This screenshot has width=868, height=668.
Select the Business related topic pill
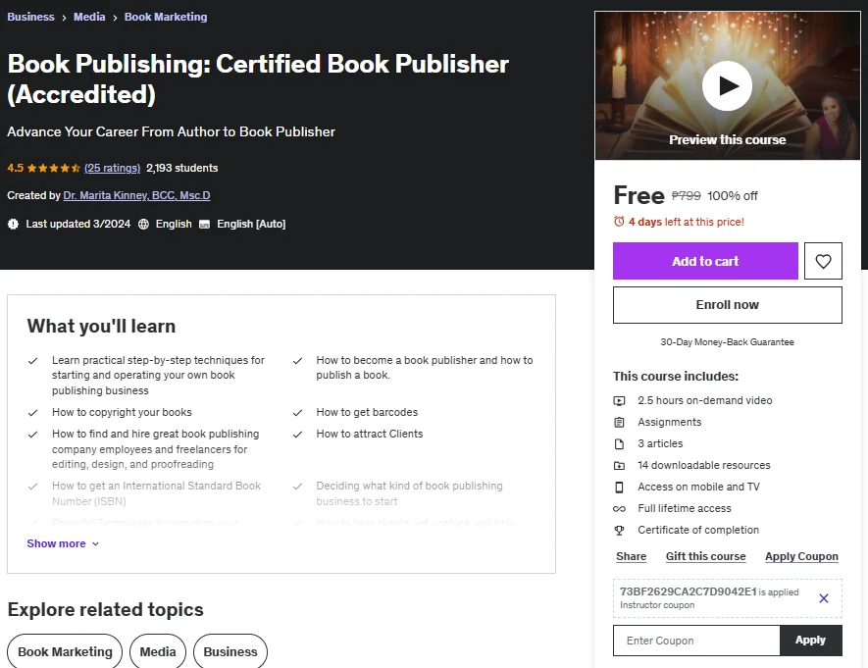click(230, 651)
